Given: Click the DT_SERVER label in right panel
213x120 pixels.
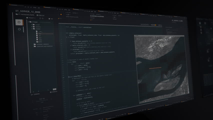Looking at the screenshot, I should (177, 21).
